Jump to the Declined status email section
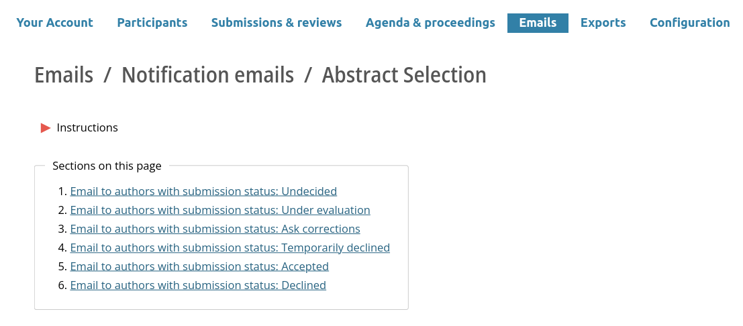This screenshot has height=326, width=743. coord(198,285)
